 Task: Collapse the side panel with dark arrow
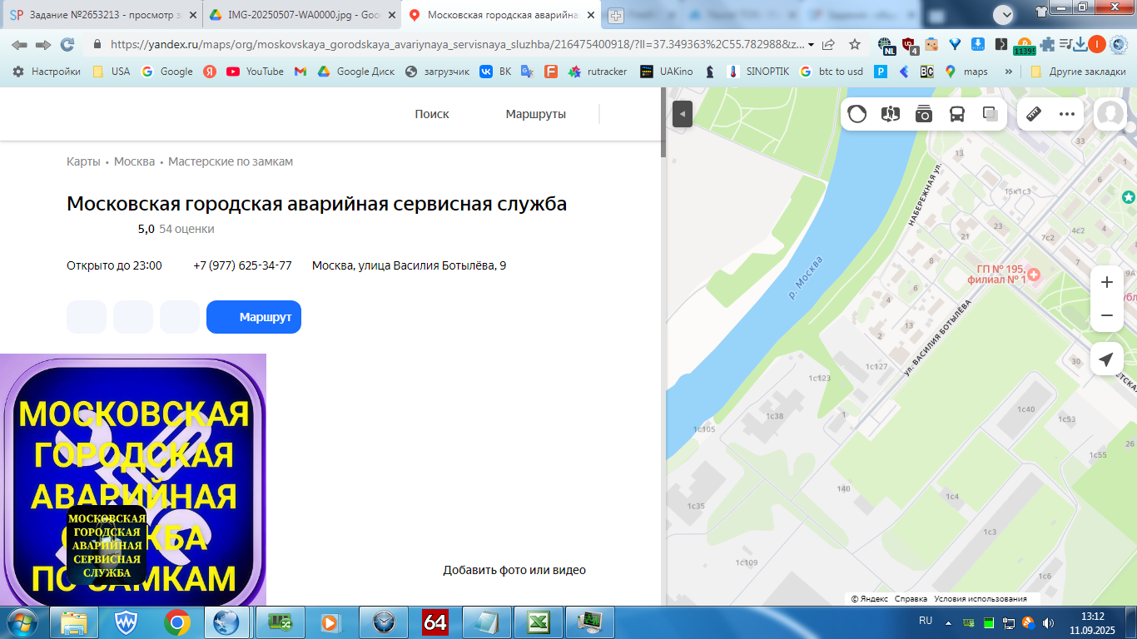click(683, 114)
